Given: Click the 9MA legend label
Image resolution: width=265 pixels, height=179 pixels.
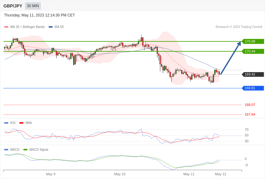Looking at the screenshot, I should (29, 123).
